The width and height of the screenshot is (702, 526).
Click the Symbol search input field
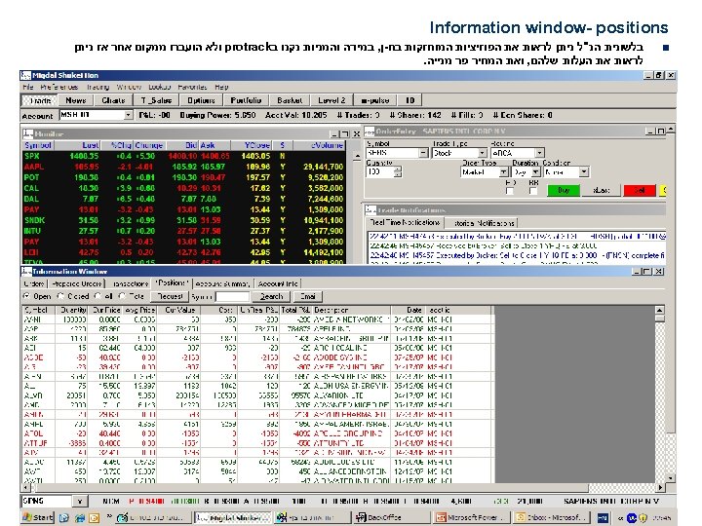[232, 296]
